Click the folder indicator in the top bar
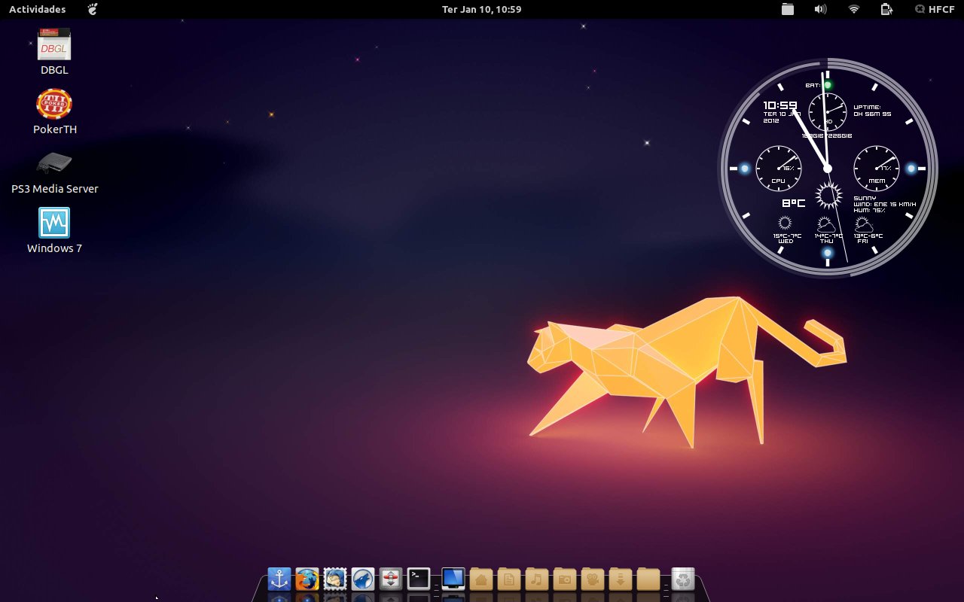 pyautogui.click(x=787, y=9)
